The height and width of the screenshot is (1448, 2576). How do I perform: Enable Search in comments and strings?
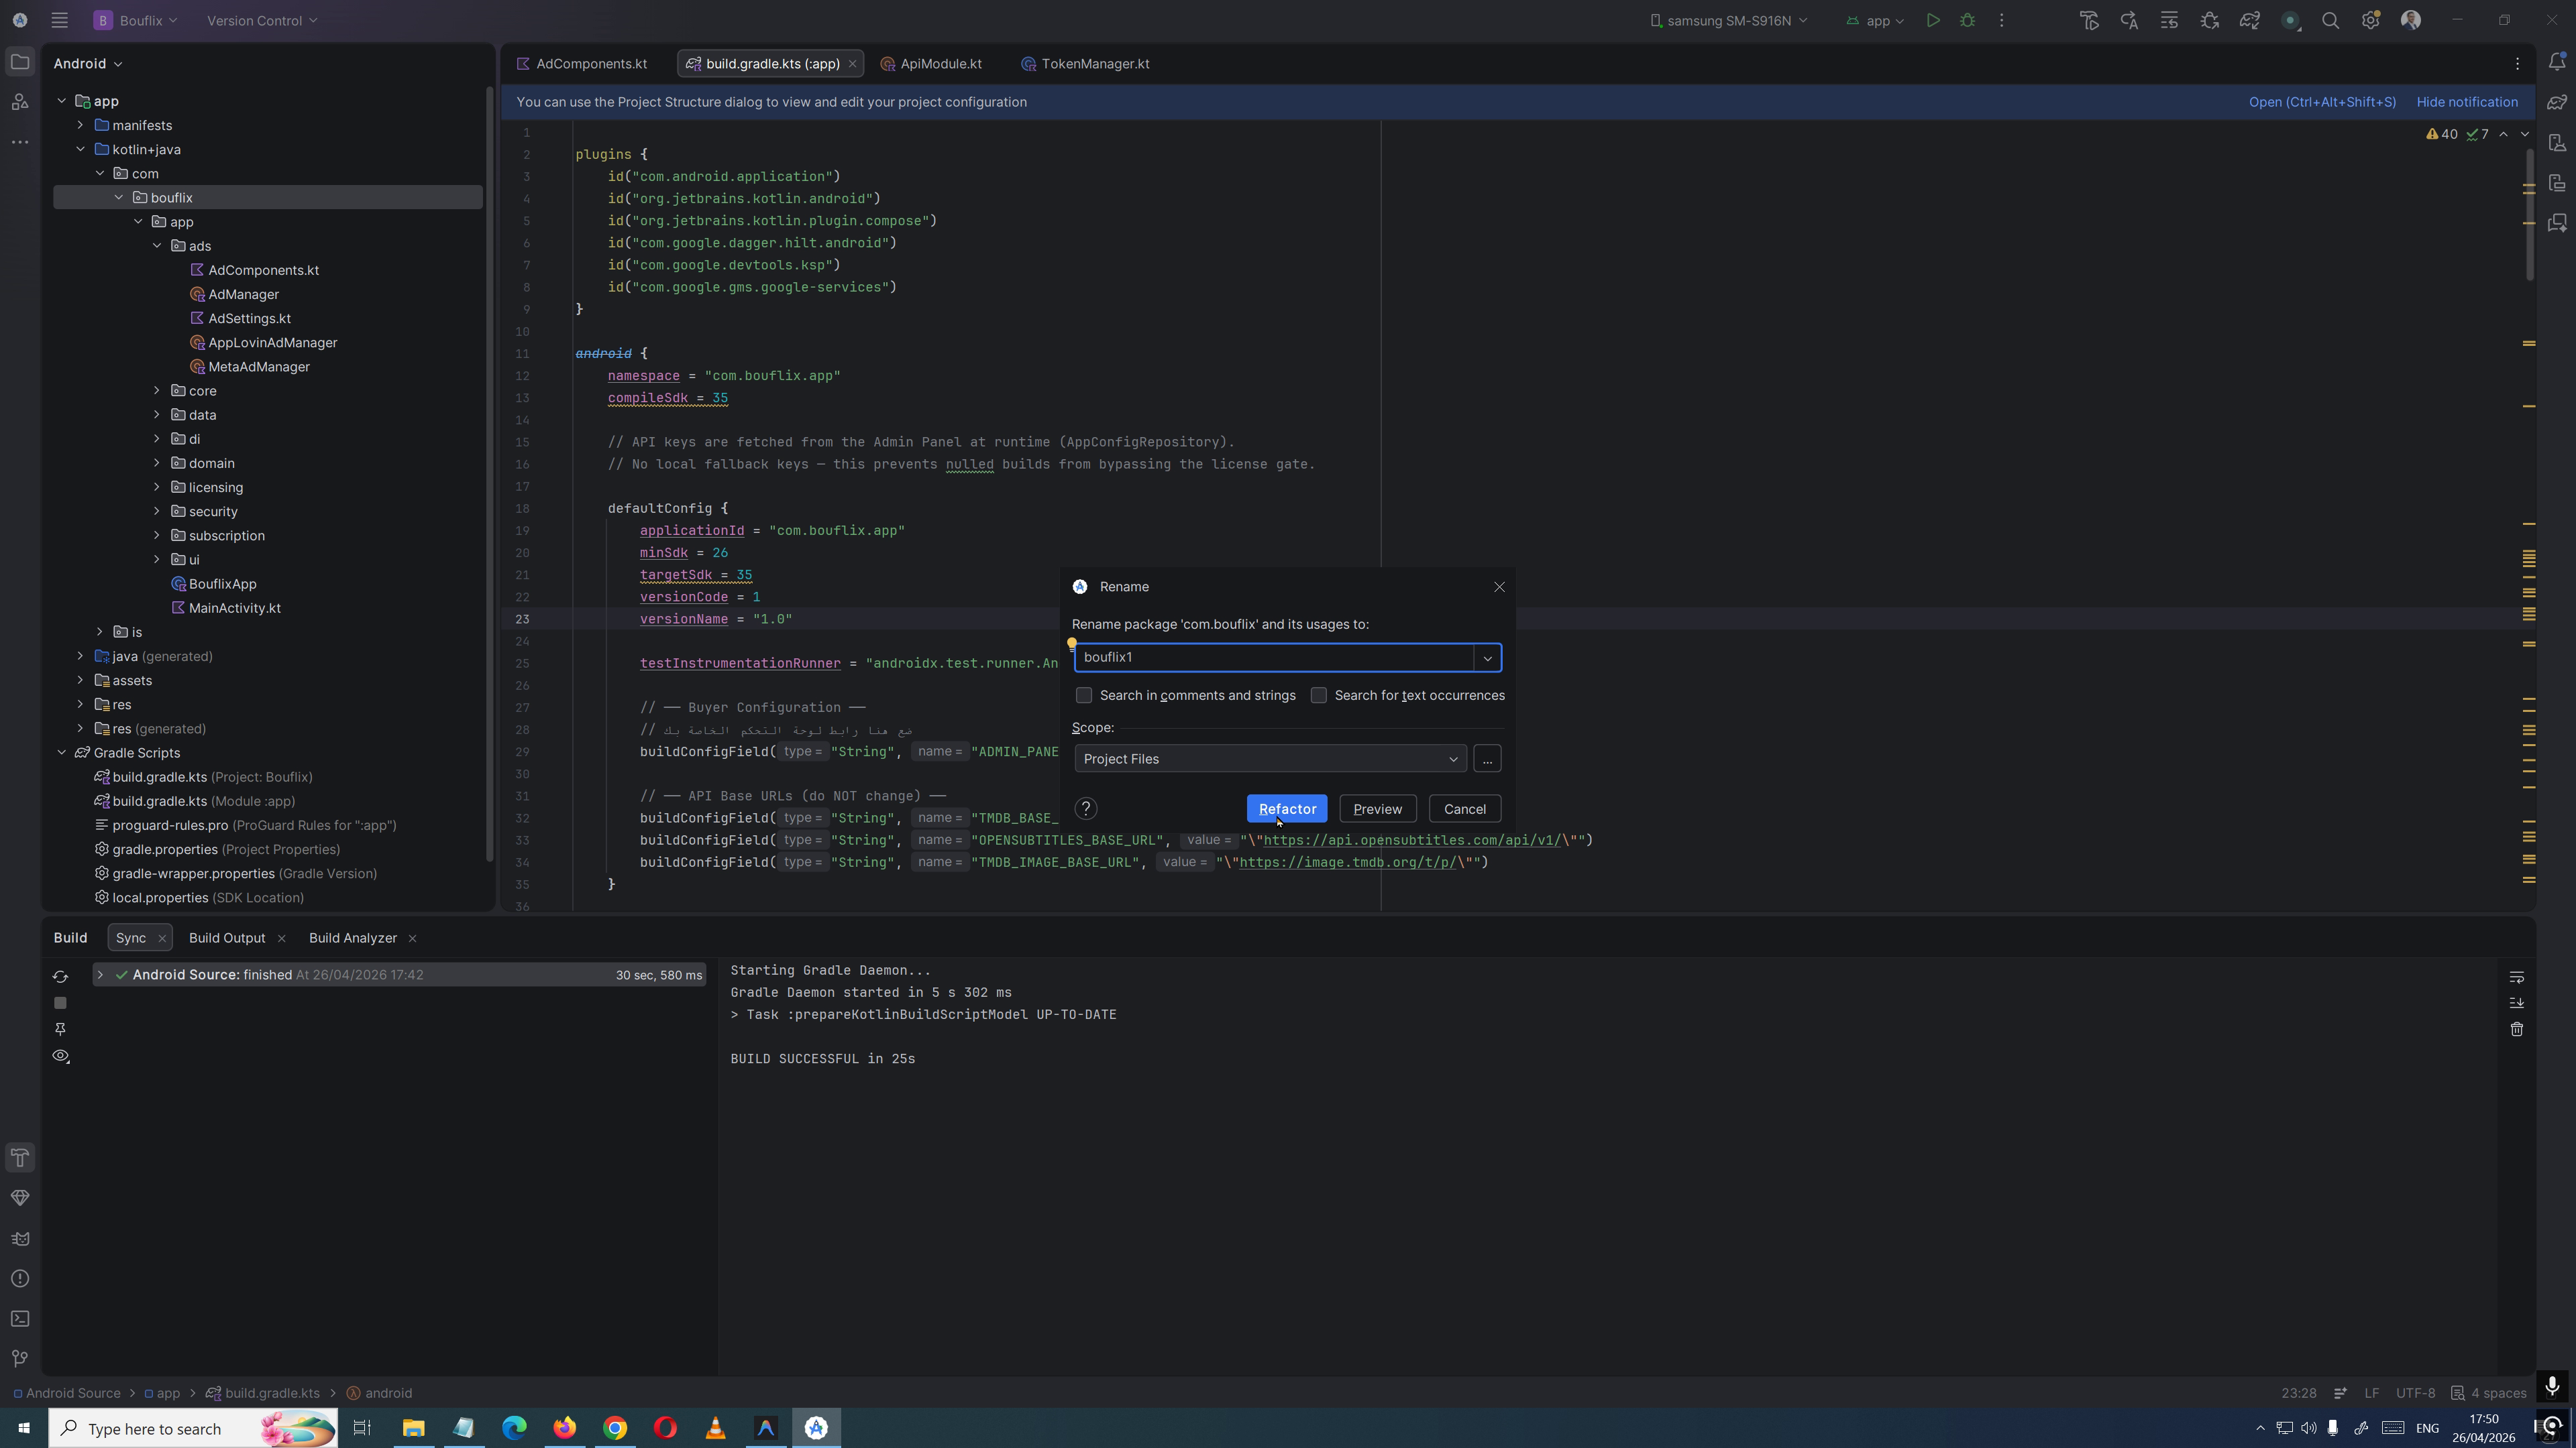tap(1084, 695)
